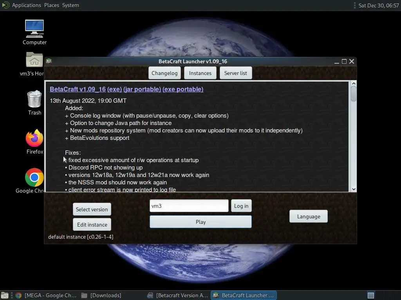Image resolution: width=401 pixels, height=300 pixels.
Task: Switch to Downloads taskbar window
Action: [x=101, y=295]
